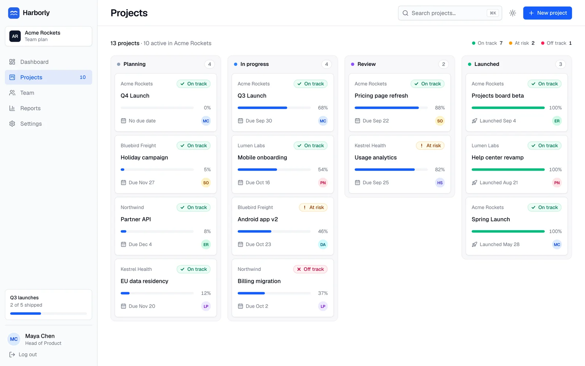Screen dimensions: 585x366
Task: Click the rocket icon beside Launched Sep 4
Action: tap(475, 121)
